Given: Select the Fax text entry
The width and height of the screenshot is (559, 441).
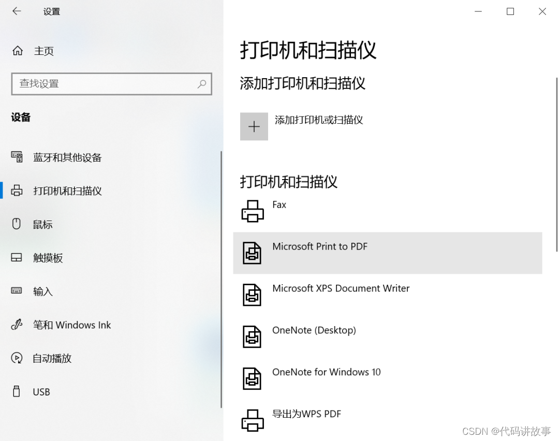Looking at the screenshot, I should [x=279, y=204].
